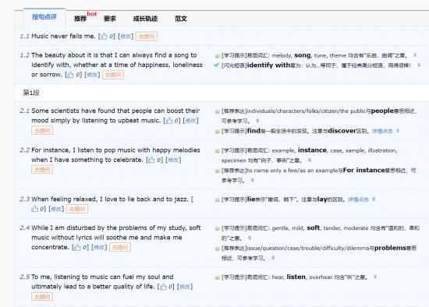
Task: Open the 范文 tab
Action: click(x=181, y=19)
